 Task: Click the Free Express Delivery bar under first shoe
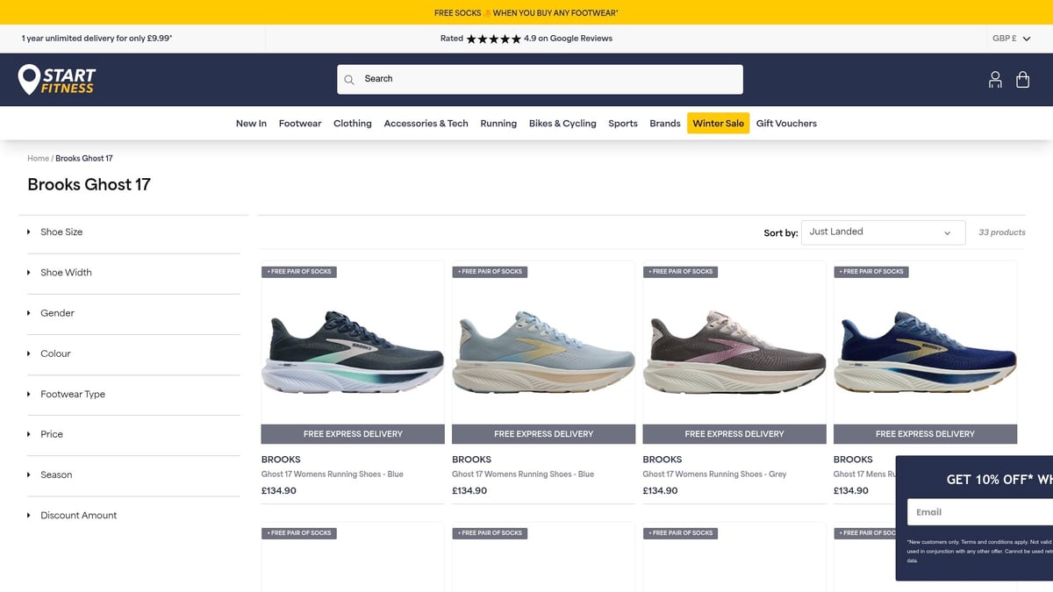point(353,434)
